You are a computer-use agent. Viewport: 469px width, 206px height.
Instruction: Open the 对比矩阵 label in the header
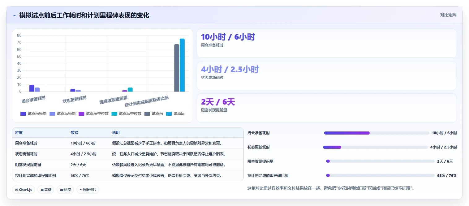pos(448,15)
